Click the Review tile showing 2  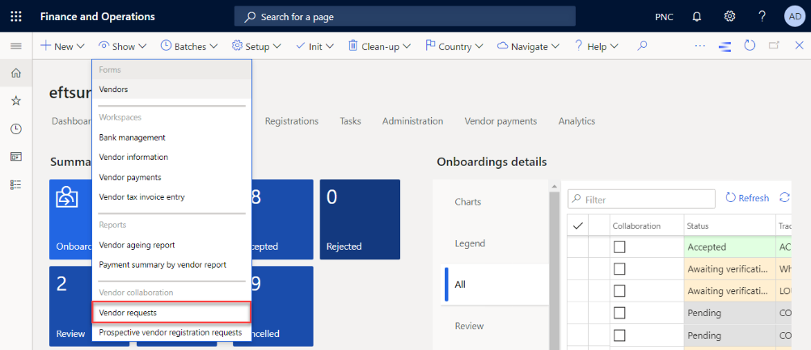(71, 306)
